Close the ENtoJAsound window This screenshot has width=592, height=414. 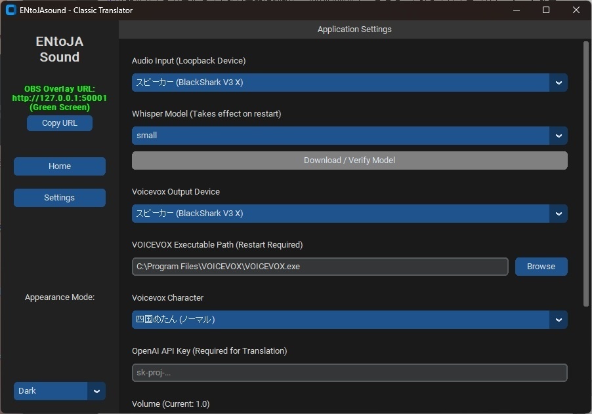pyautogui.click(x=576, y=10)
